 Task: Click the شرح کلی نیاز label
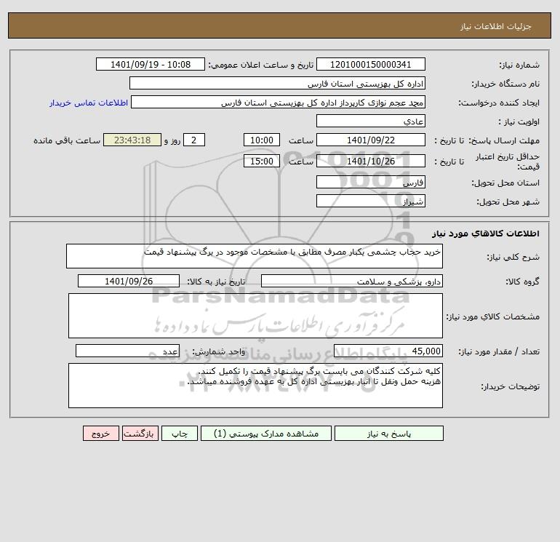(513, 257)
